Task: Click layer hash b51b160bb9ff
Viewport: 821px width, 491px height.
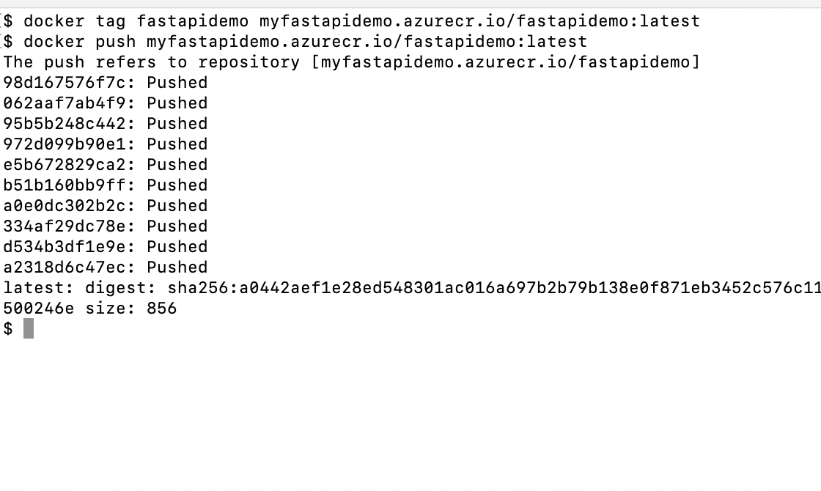Action: (x=65, y=185)
